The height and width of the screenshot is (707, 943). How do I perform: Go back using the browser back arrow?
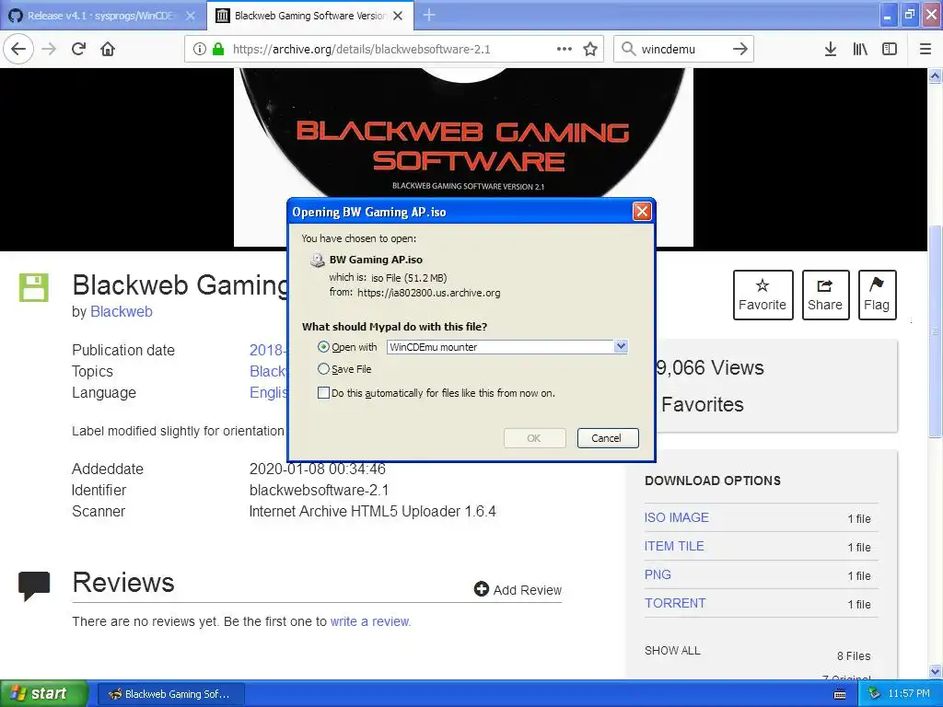18,49
